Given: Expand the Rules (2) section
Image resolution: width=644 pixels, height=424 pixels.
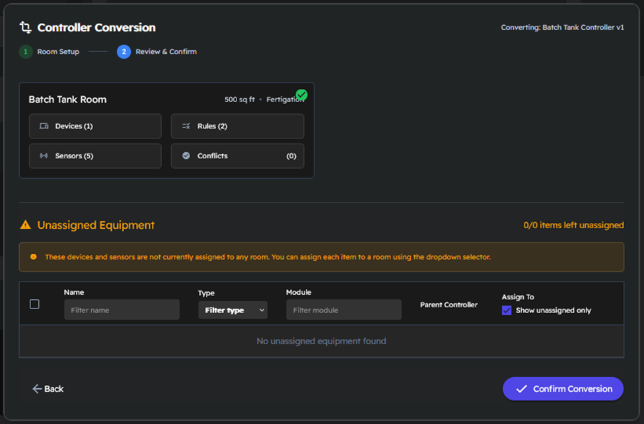Looking at the screenshot, I should (237, 126).
